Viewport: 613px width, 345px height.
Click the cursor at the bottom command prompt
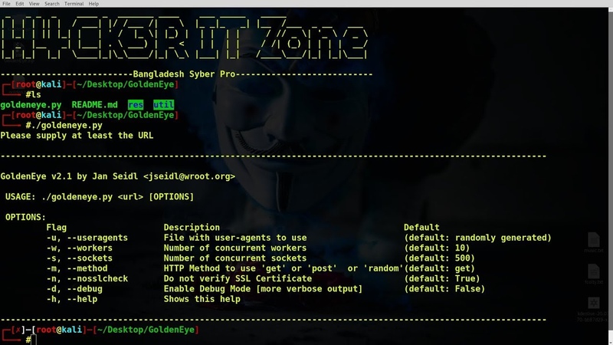(x=33, y=340)
